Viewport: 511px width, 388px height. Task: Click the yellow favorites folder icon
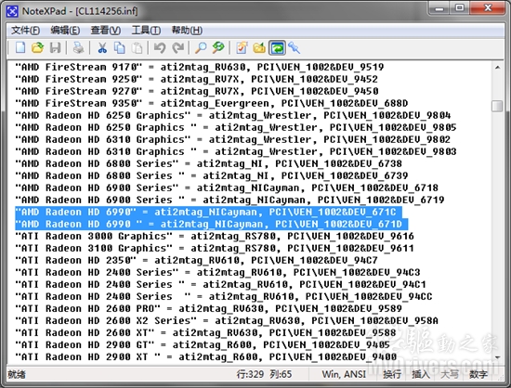click(259, 48)
